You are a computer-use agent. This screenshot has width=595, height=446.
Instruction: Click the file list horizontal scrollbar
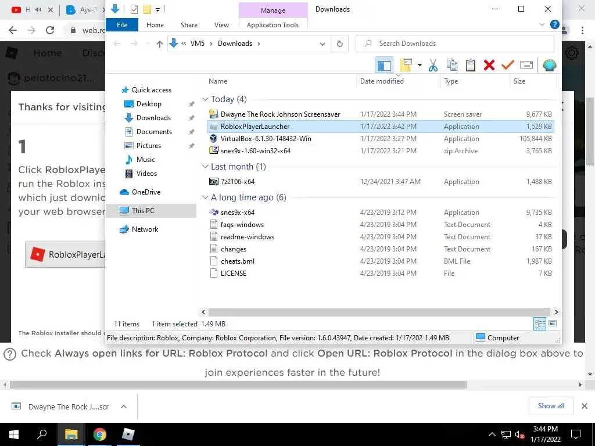379,312
